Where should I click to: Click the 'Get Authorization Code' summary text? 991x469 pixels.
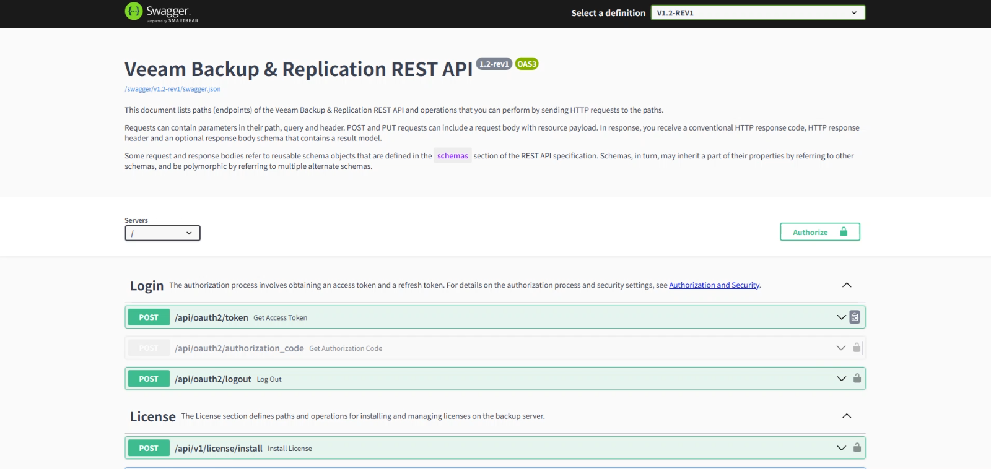[346, 349]
